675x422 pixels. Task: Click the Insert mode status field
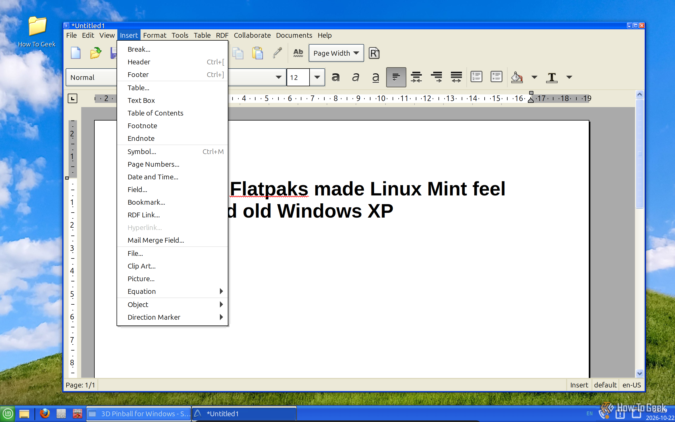[x=579, y=385]
